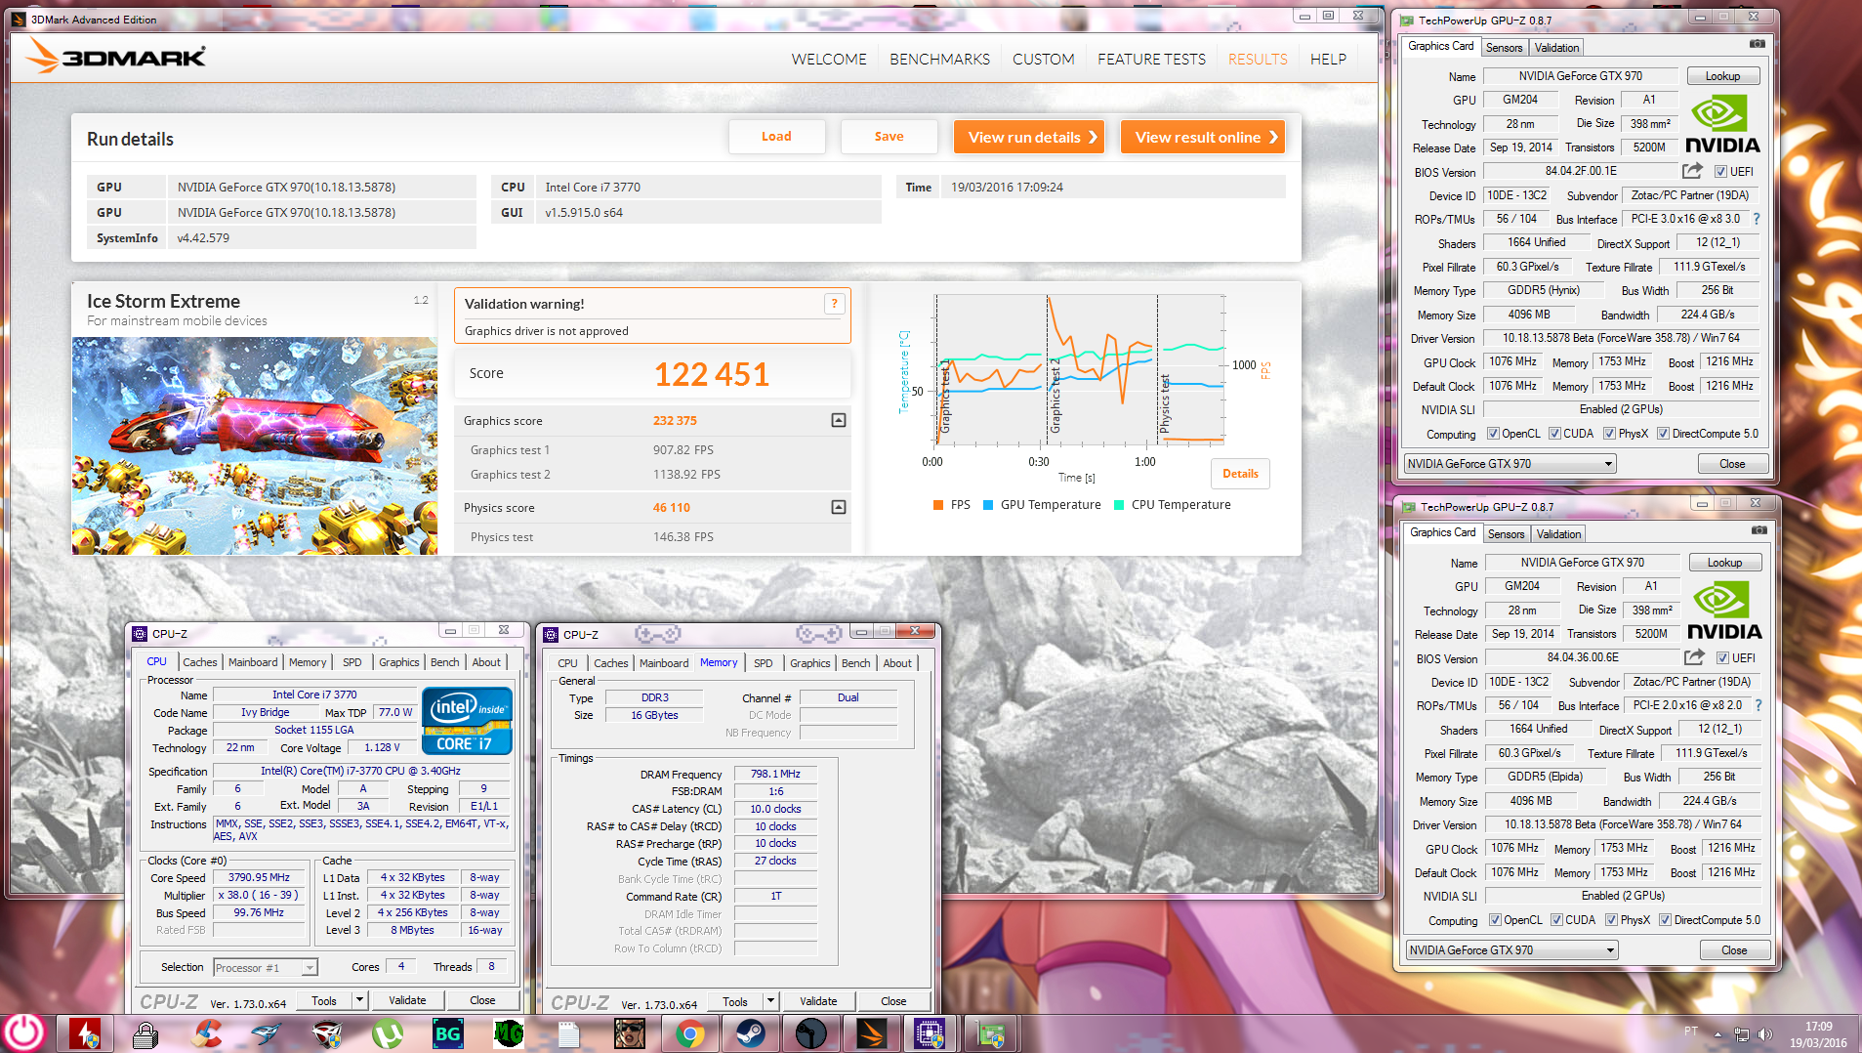Switch to CPU-Z via its taskbar icon

(929, 1032)
